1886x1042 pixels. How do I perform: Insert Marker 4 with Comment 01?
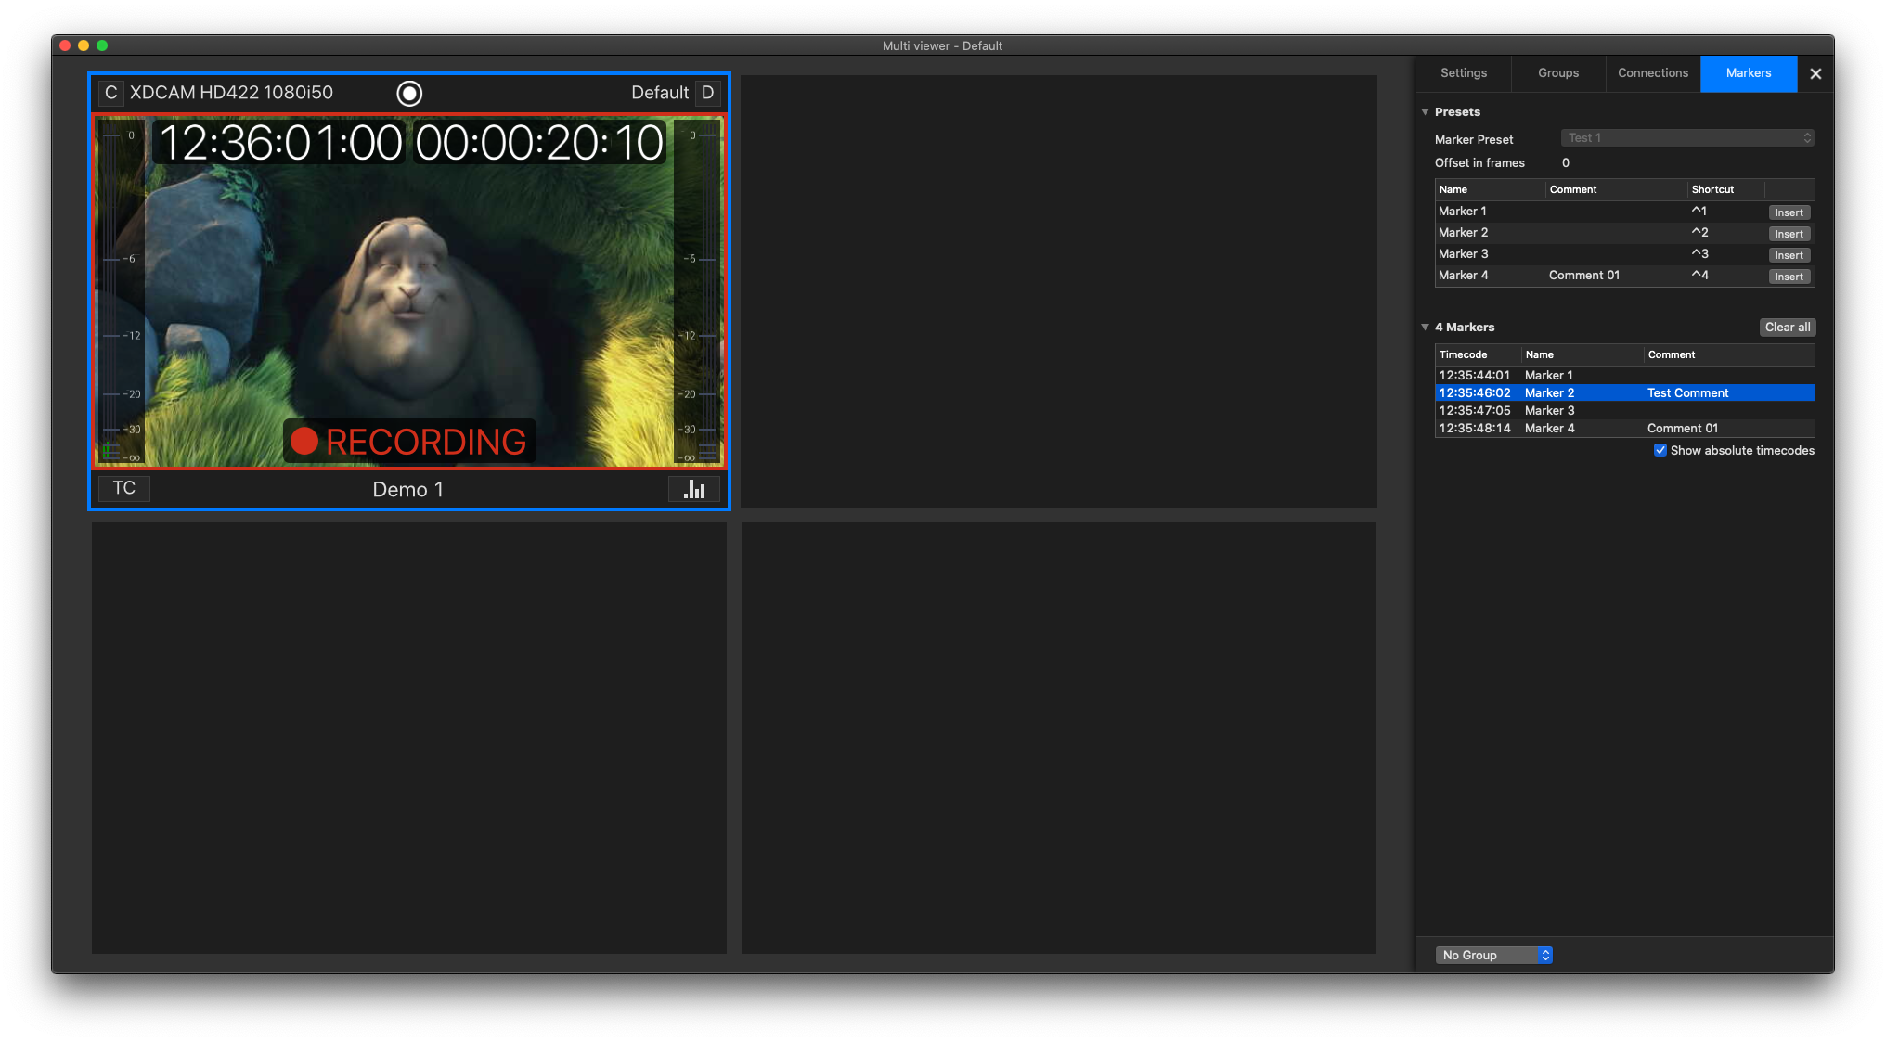click(x=1789, y=277)
